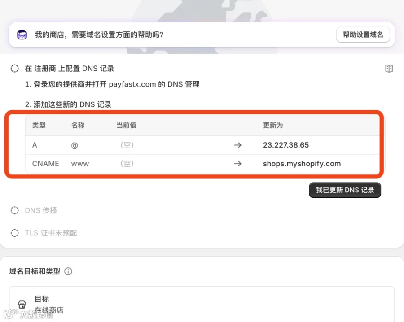
Task: Click the 域名目标和类型 heading
Action: 35,271
